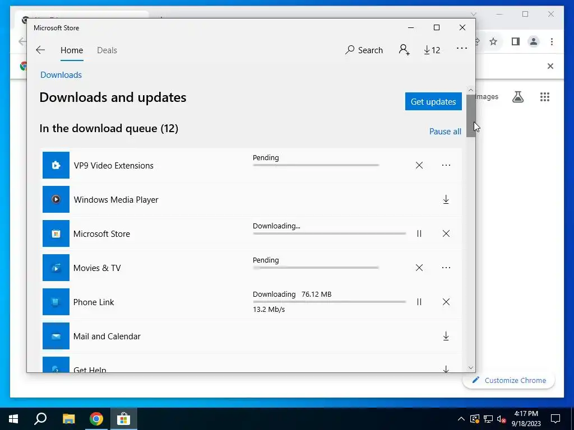Click the Phone Link download progress bar
This screenshot has height=430, width=574.
tap(330, 302)
